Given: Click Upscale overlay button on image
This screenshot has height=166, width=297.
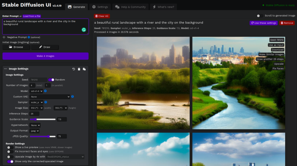Looking at the screenshot, I should point(279,64).
